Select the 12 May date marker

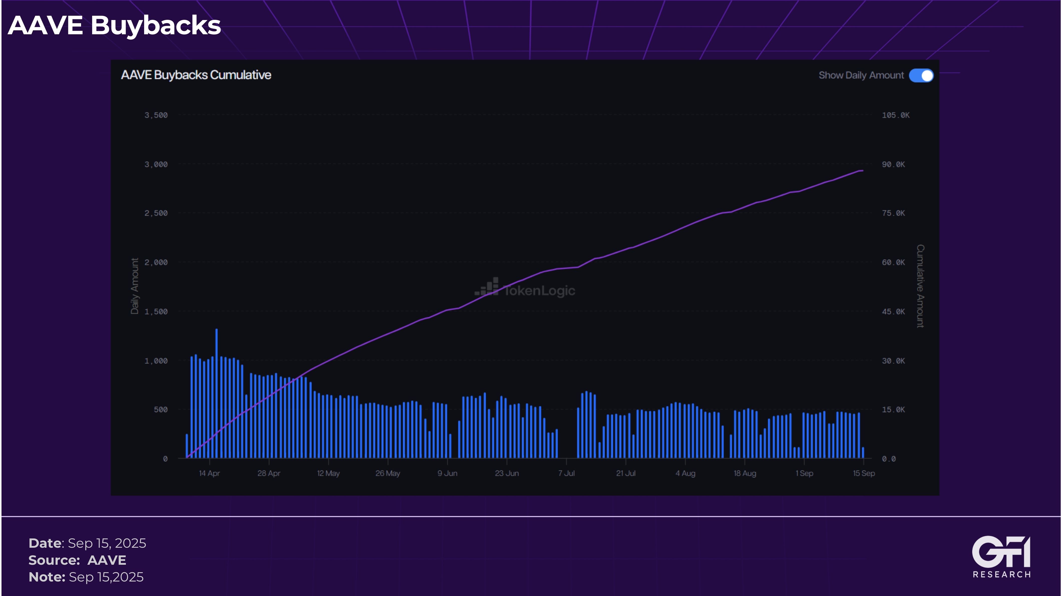328,473
